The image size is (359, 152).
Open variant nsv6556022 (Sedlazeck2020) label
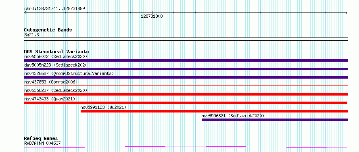click(x=56, y=56)
